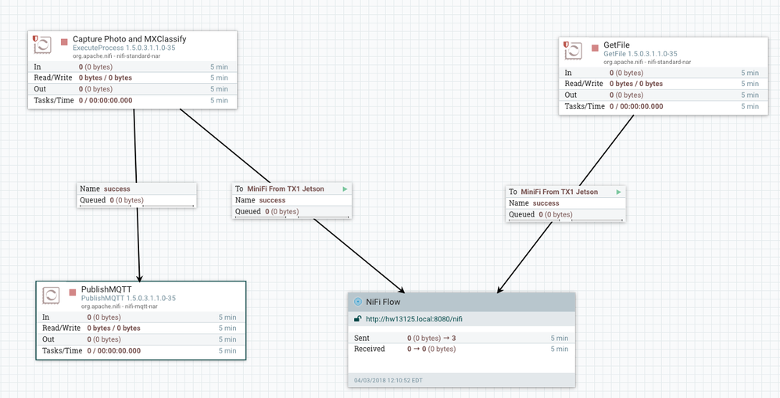Click the red stopped indicator on GetFile
This screenshot has height=398, width=780.
595,48
